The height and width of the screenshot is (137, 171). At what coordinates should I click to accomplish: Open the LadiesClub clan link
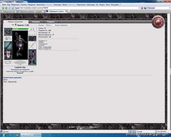click(x=47, y=47)
